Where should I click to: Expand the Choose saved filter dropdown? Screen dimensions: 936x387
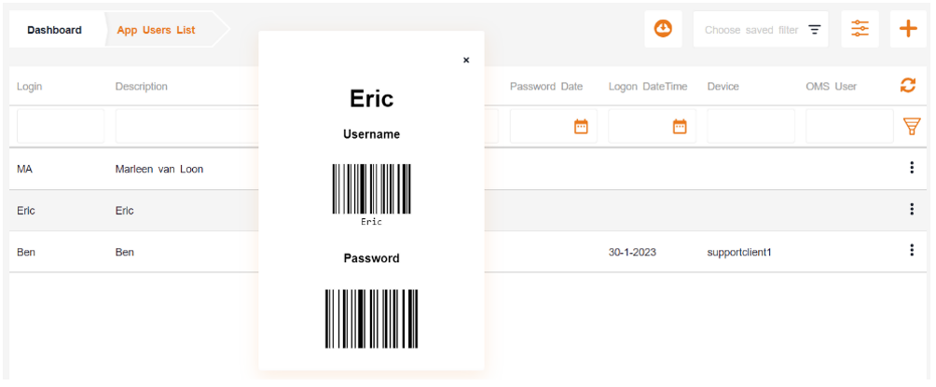(761, 30)
